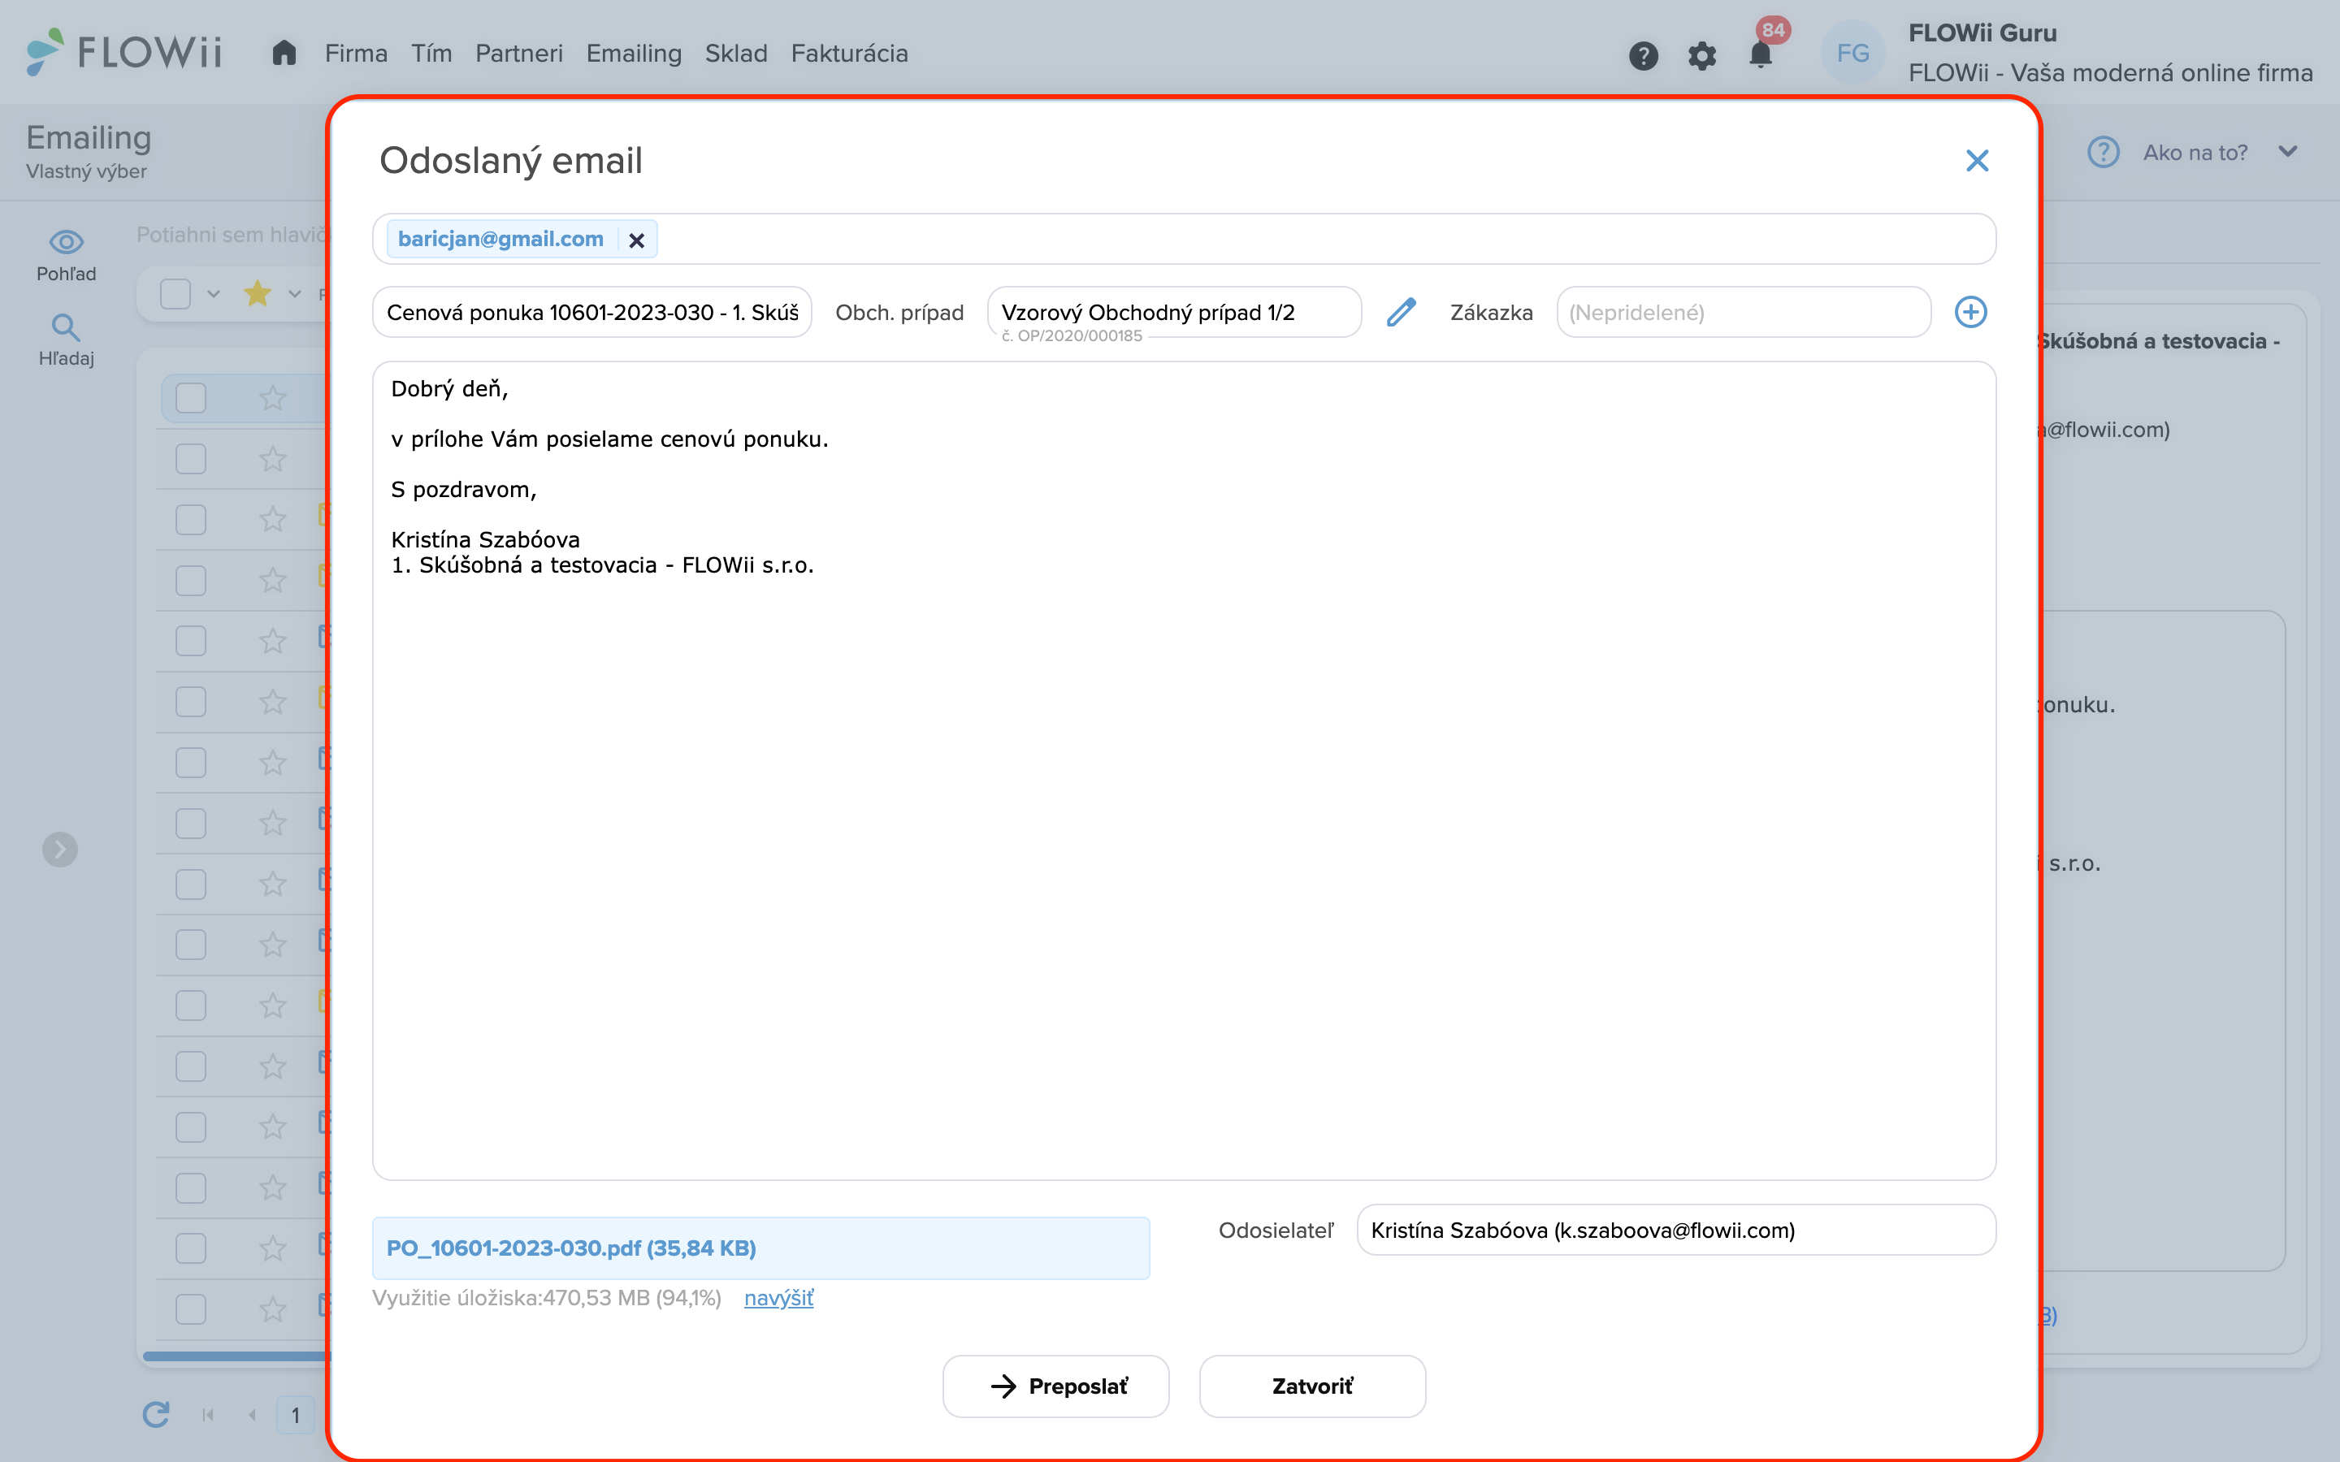2340x1462 pixels.
Task: Expand the select-all checkbox dropdown arrow
Action: 214,294
